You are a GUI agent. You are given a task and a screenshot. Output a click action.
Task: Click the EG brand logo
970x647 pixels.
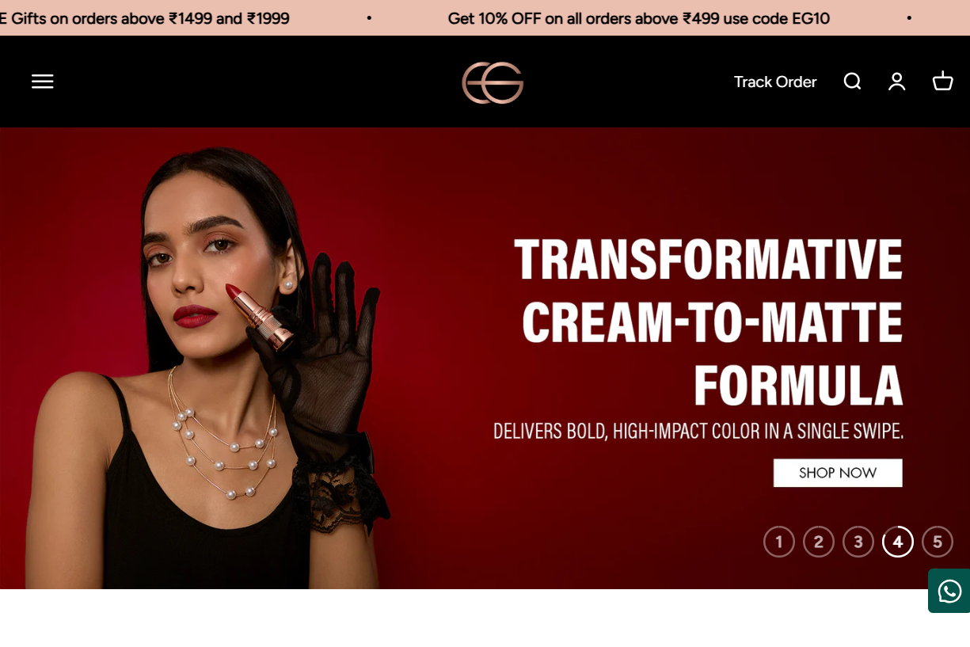(x=493, y=82)
